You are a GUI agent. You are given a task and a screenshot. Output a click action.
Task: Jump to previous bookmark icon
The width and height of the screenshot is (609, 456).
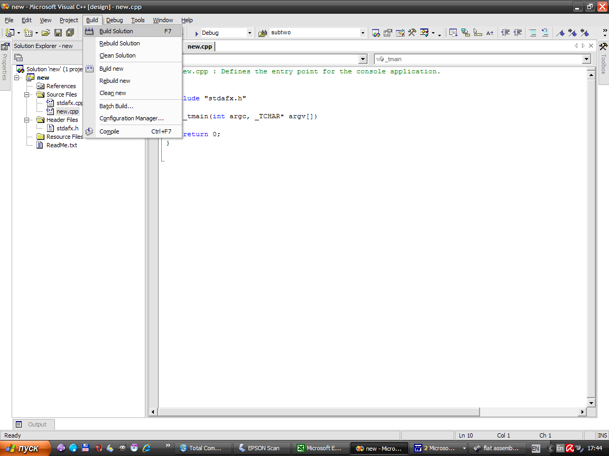pyautogui.click(x=585, y=33)
